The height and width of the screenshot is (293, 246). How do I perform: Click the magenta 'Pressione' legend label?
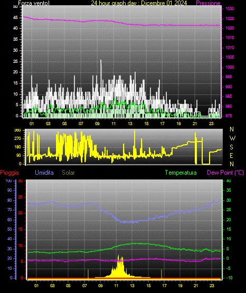(x=208, y=3)
